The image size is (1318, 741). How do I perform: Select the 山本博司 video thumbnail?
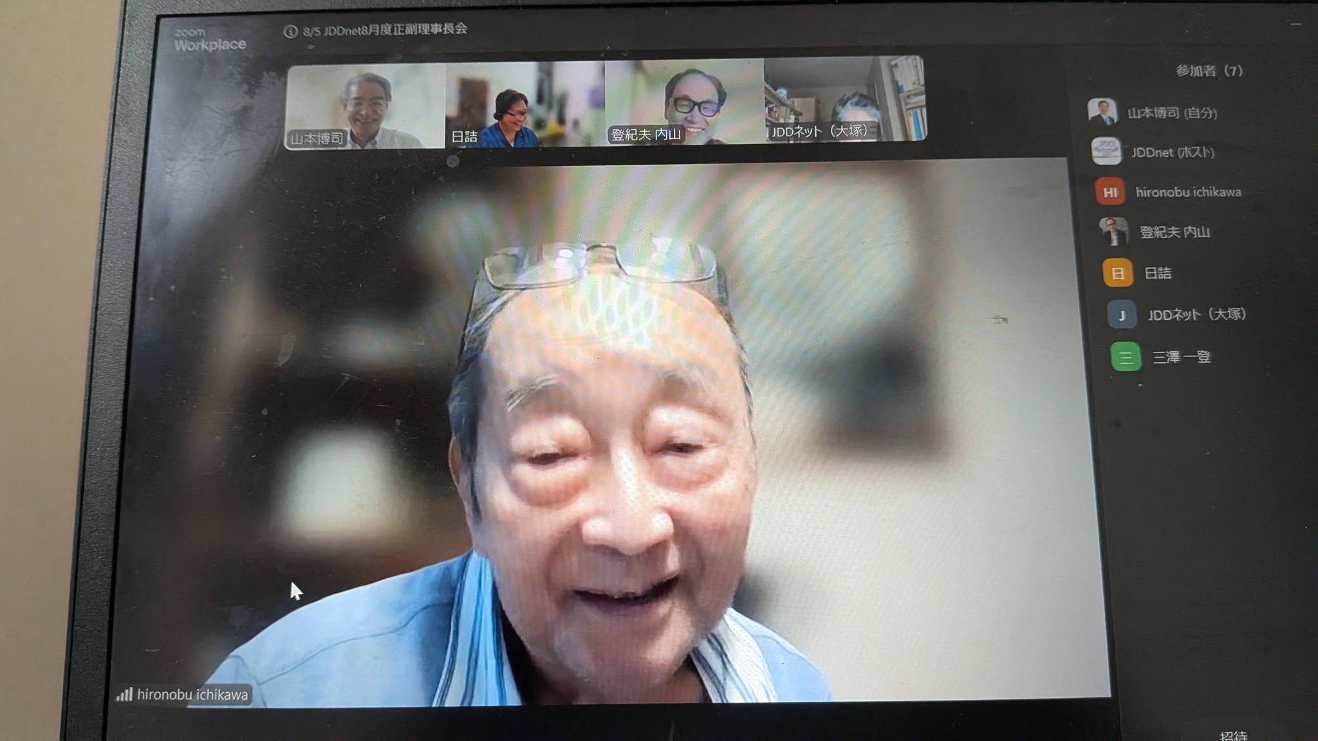point(366,105)
